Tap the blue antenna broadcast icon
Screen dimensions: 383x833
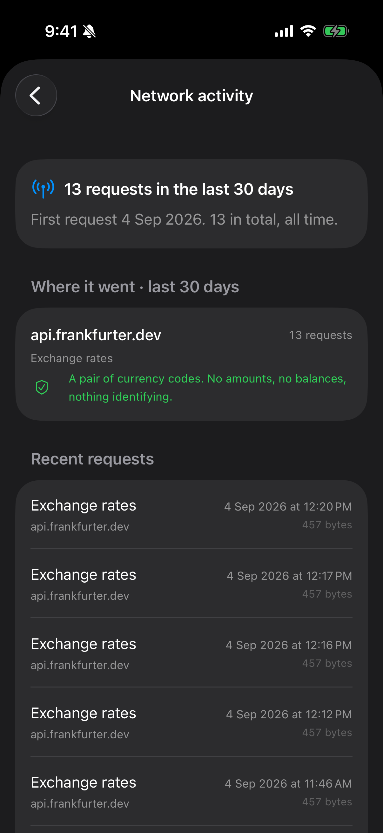[43, 188]
